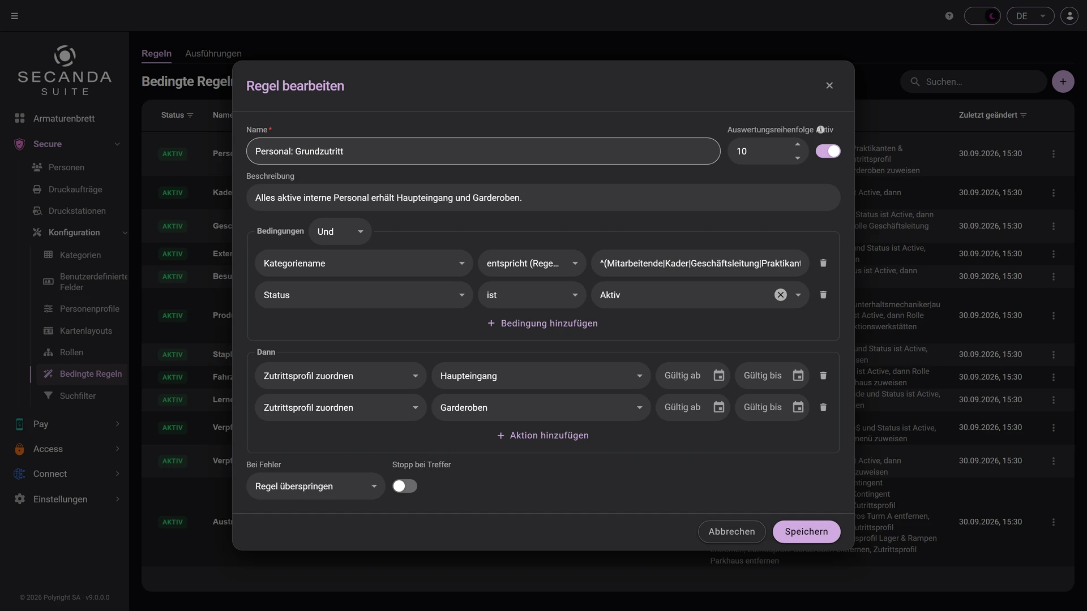This screenshot has width=1087, height=611.
Task: Switch to the Ausführungen tab
Action: (213, 53)
